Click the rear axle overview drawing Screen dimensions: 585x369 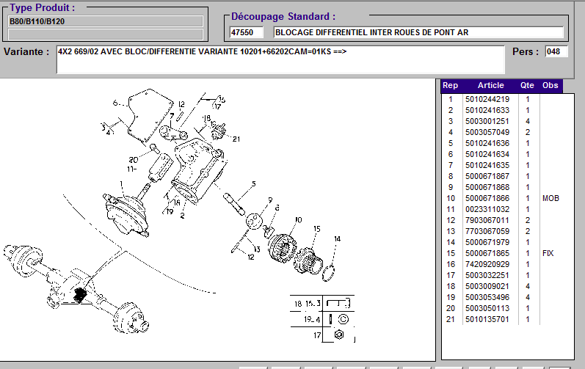pyautogui.click(x=73, y=286)
